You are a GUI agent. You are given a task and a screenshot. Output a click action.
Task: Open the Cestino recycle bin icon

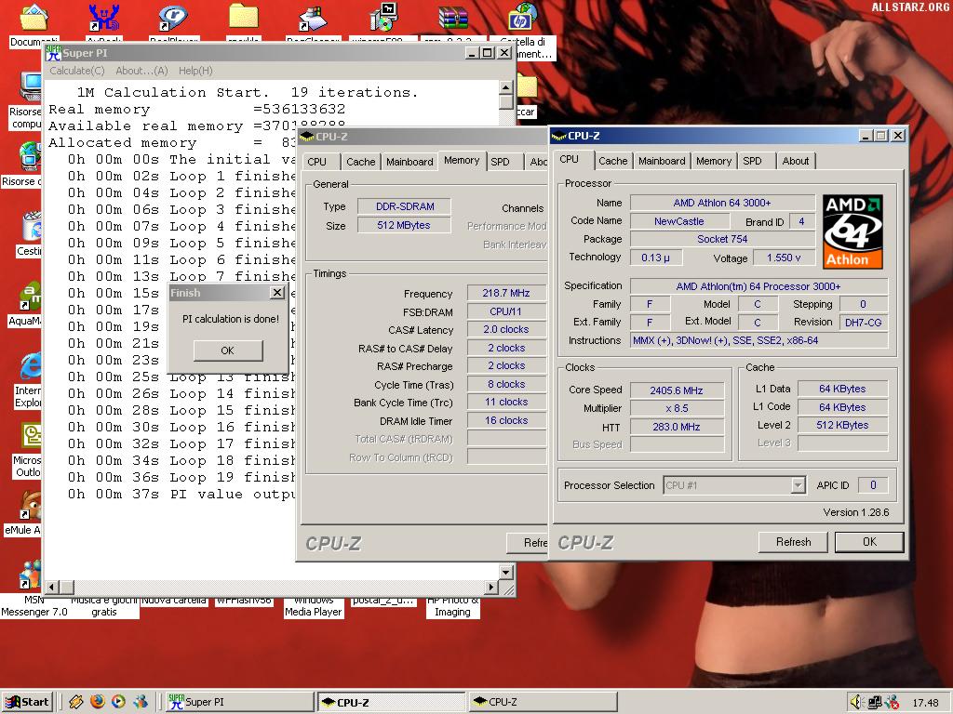click(x=31, y=227)
